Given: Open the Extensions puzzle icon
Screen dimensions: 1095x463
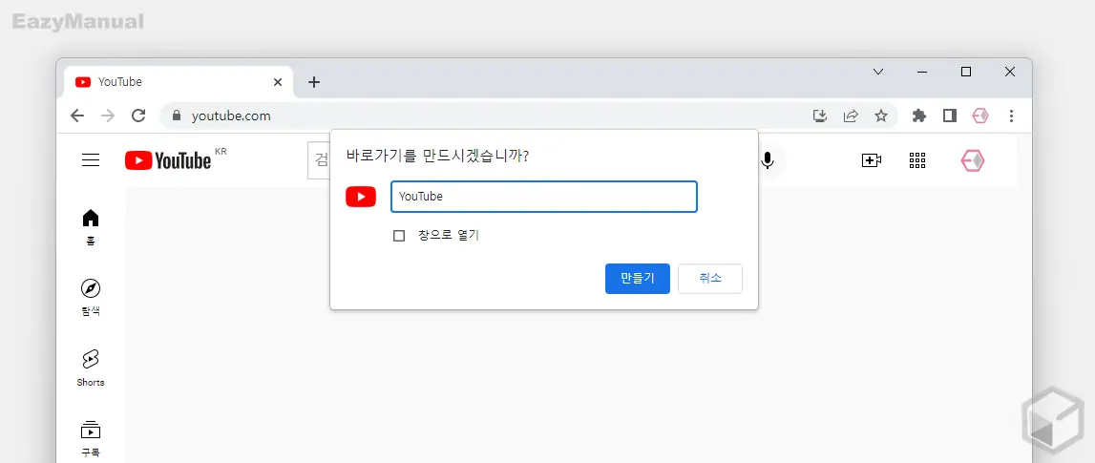Looking at the screenshot, I should click(919, 116).
